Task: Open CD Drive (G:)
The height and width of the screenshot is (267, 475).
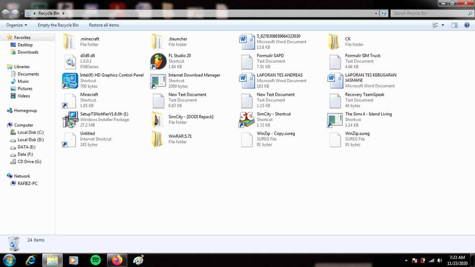Action: (29, 162)
